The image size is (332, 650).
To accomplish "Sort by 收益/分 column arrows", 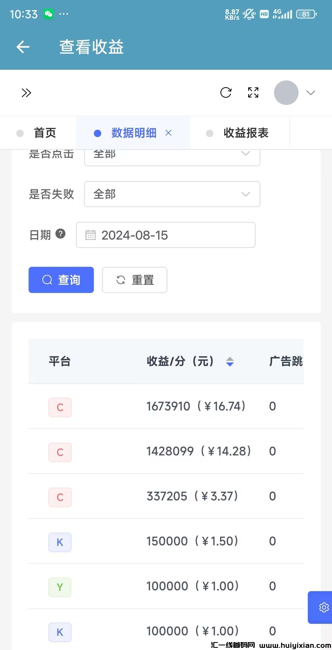I will (x=230, y=362).
